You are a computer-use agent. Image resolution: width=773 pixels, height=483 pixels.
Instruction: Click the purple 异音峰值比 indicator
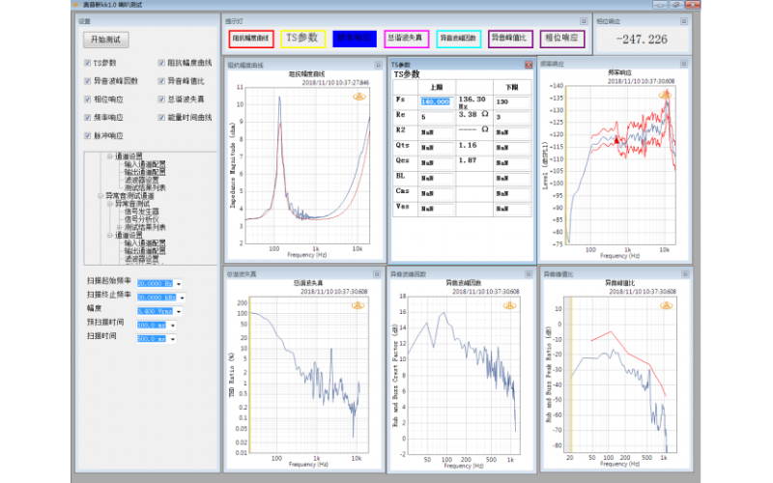pos(510,39)
